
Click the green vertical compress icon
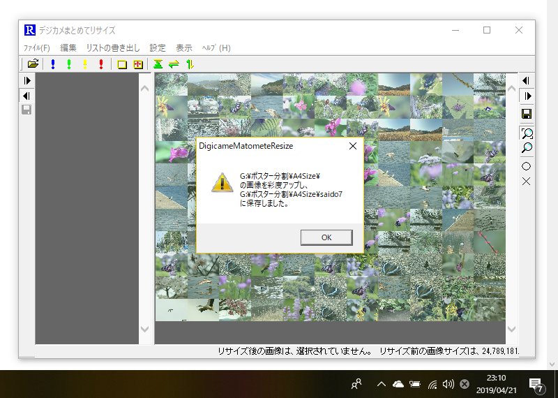tap(158, 64)
